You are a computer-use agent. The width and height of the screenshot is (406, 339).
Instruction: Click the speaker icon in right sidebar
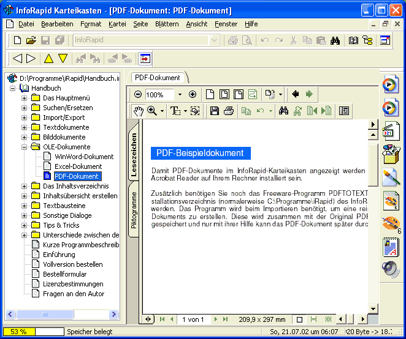391,269
